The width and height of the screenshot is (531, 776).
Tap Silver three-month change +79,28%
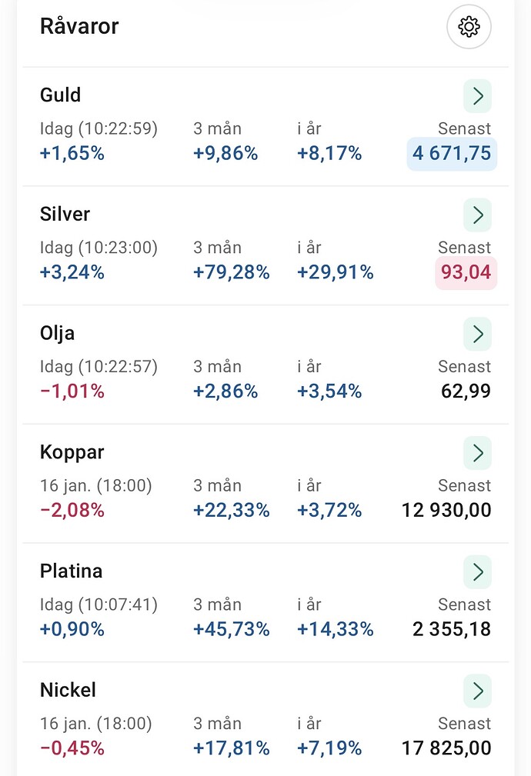(x=232, y=273)
